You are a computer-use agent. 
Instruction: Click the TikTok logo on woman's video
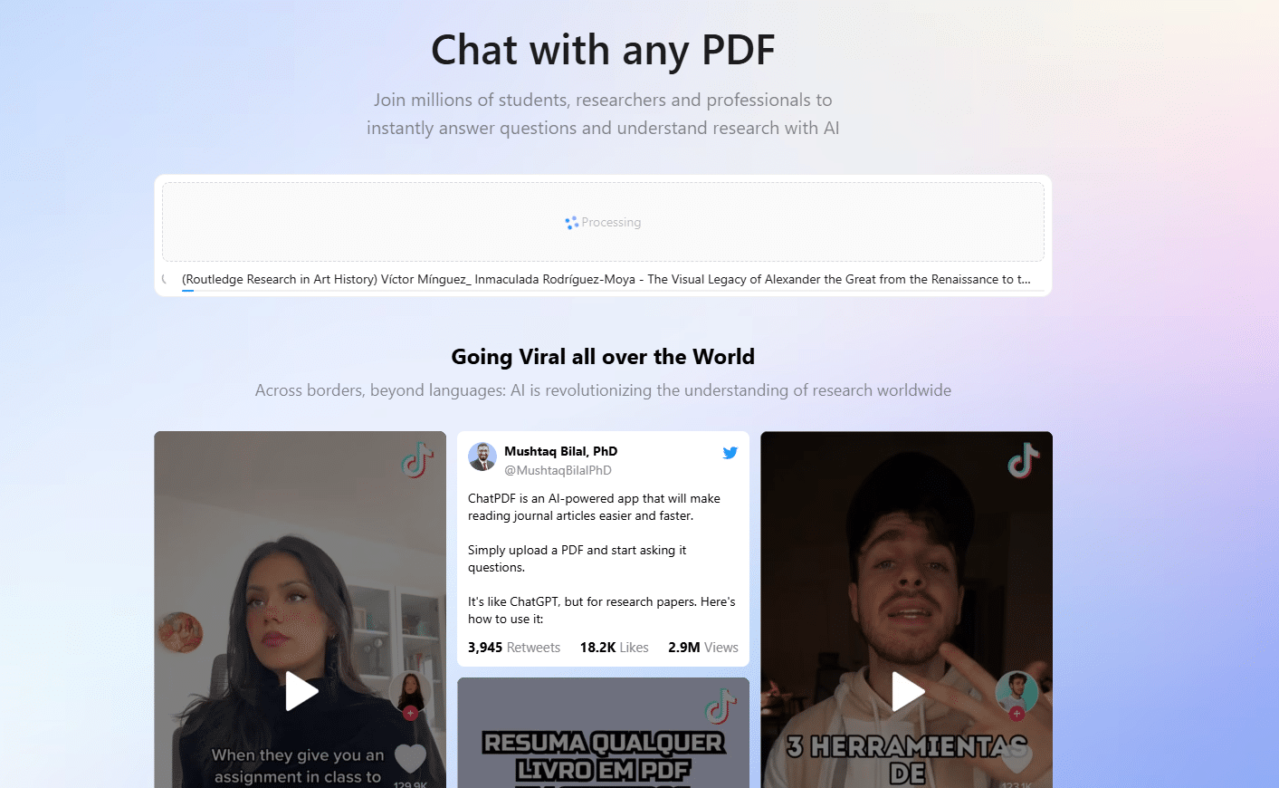click(417, 459)
